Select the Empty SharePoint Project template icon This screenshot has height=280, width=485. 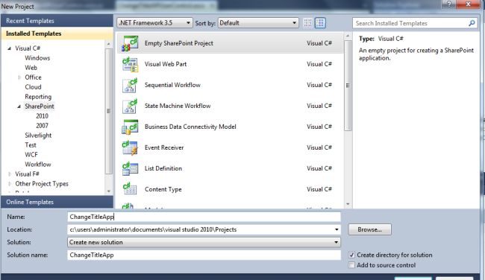tap(130, 43)
